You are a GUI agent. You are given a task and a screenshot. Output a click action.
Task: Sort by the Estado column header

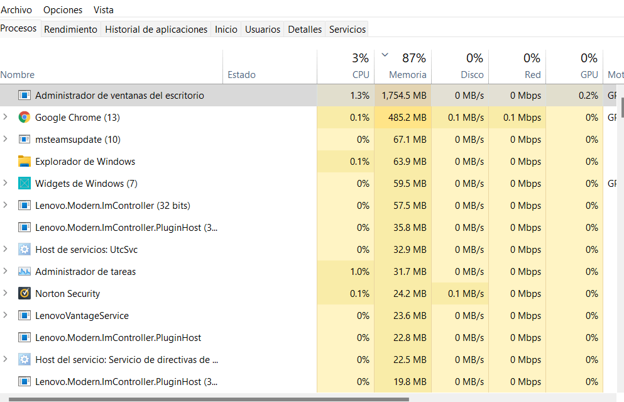(x=270, y=67)
